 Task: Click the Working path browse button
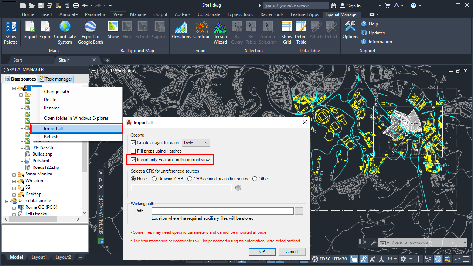pyautogui.click(x=299, y=211)
